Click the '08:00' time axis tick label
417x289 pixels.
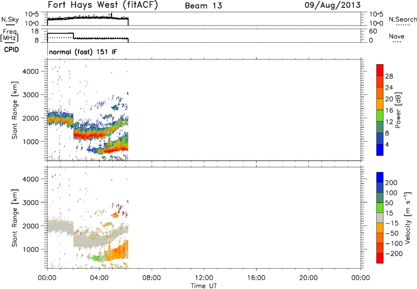tap(152, 278)
